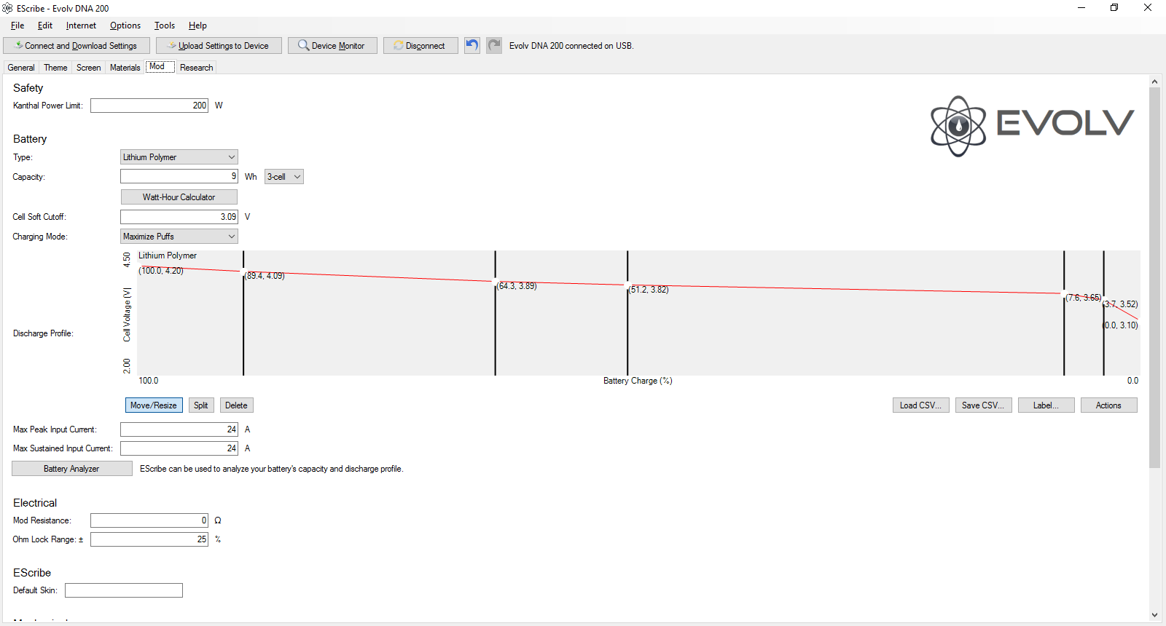This screenshot has width=1166, height=626.
Task: Click the Kanthal Power Limit input field
Action: (149, 106)
